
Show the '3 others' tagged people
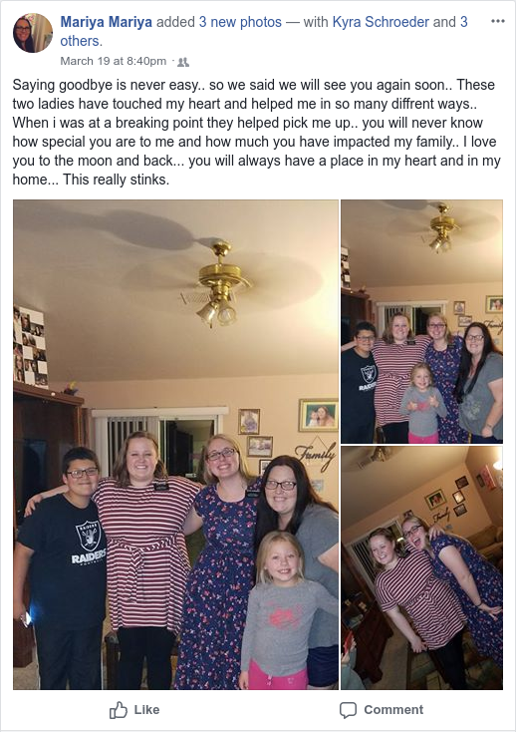coord(264,31)
